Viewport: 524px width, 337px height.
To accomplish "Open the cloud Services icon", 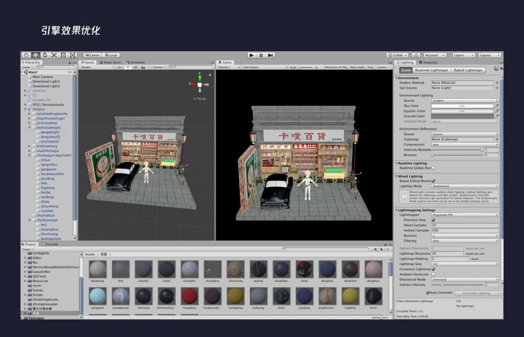I will click(x=416, y=55).
